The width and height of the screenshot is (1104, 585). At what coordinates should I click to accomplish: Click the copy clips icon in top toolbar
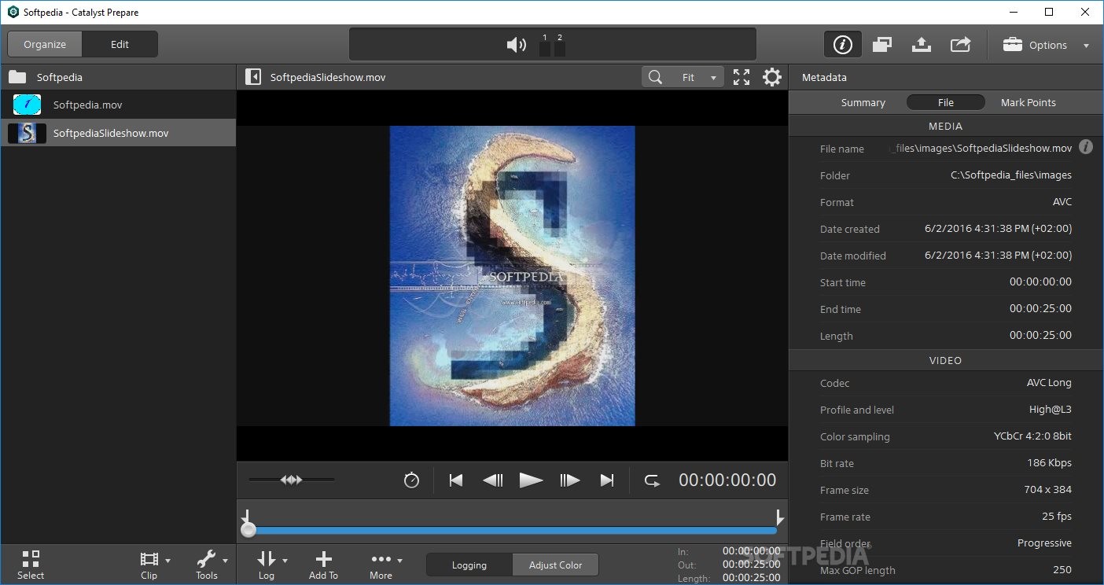click(x=882, y=45)
